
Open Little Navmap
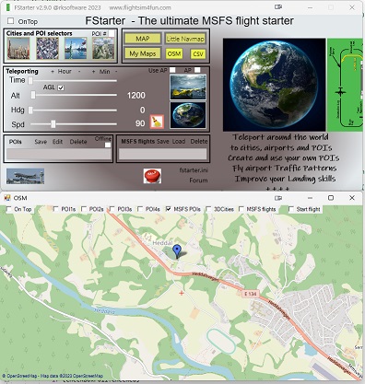point(185,39)
